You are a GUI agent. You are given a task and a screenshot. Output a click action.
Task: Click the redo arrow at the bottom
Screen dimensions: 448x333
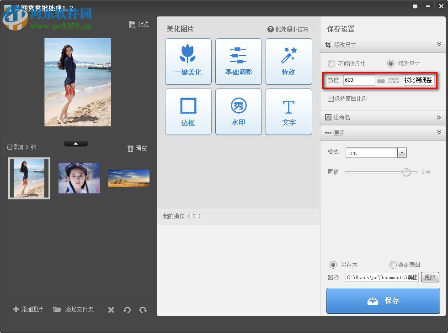(x=143, y=310)
